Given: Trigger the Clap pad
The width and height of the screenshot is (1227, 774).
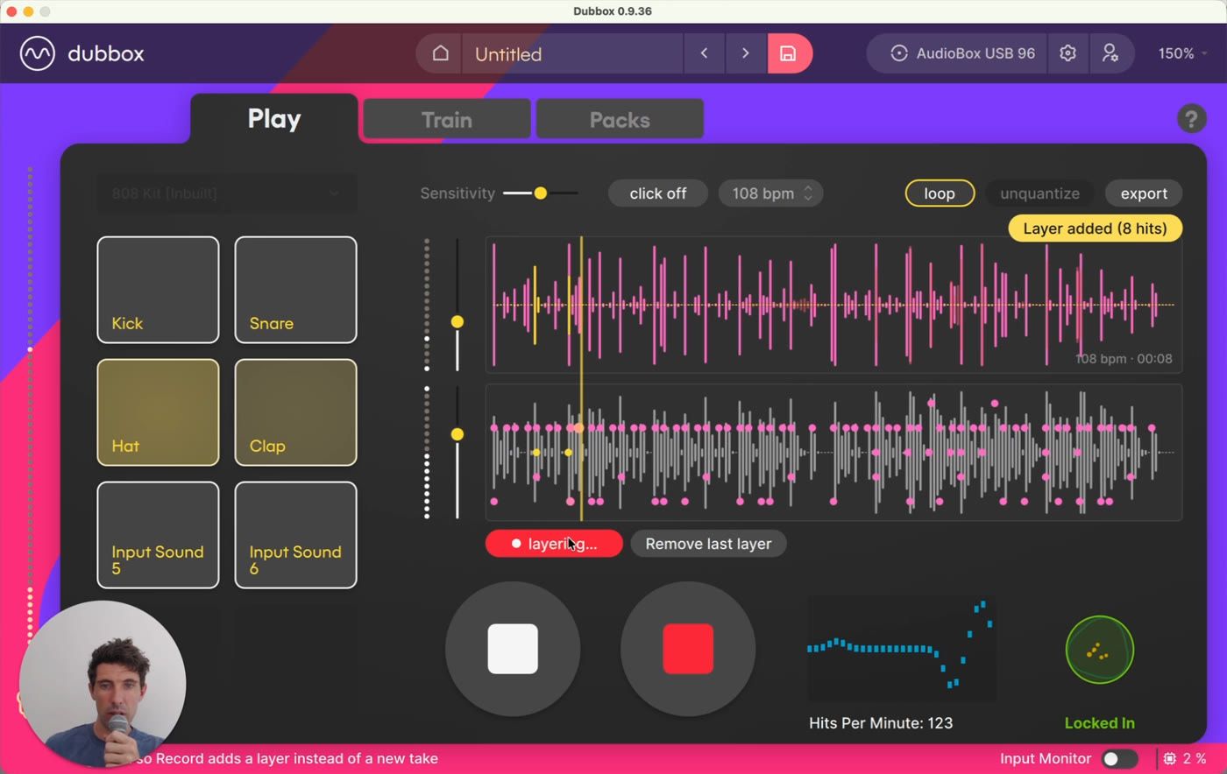Looking at the screenshot, I should coord(295,412).
